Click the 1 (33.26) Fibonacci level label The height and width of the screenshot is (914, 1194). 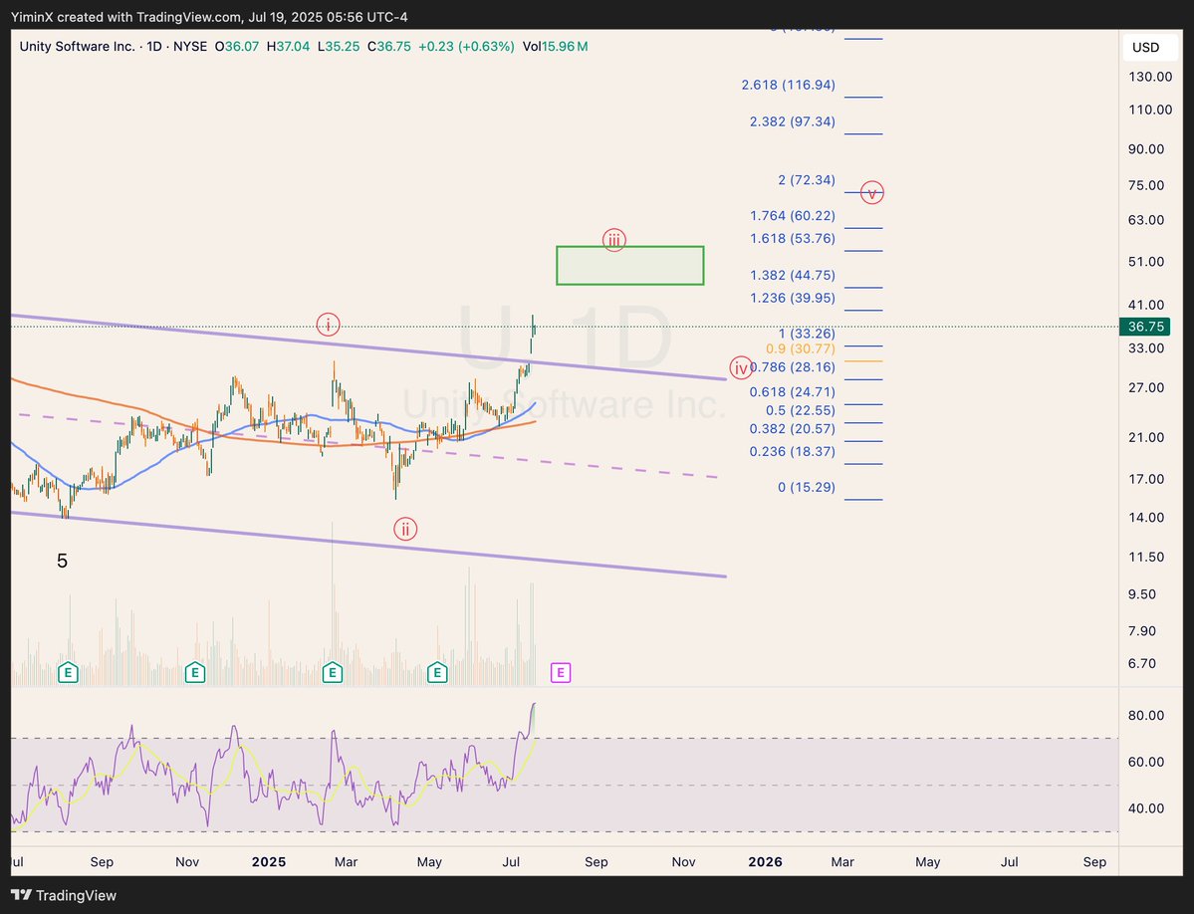point(807,334)
